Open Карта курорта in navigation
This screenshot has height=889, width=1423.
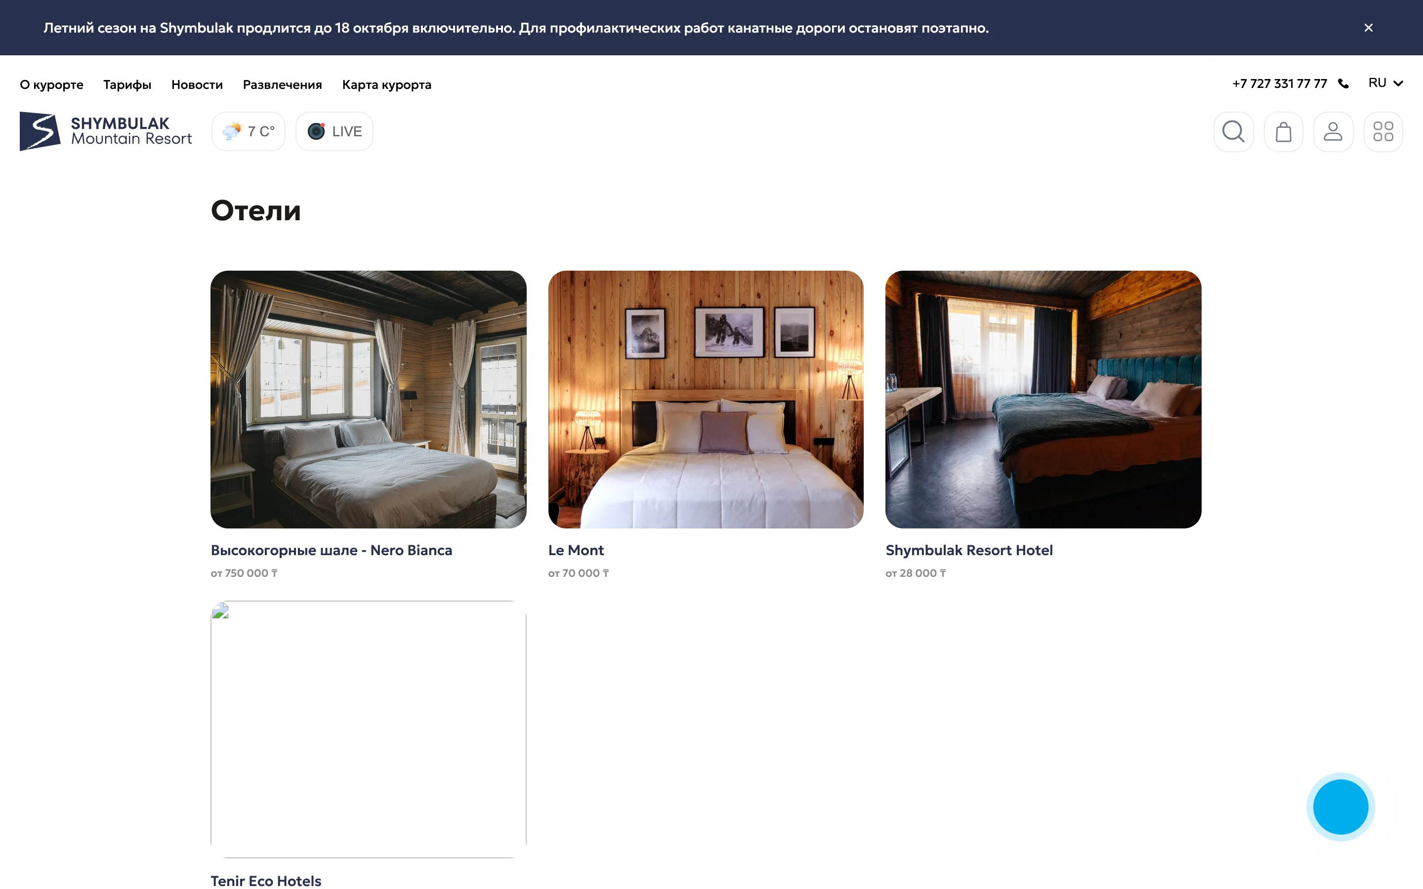[x=387, y=84]
